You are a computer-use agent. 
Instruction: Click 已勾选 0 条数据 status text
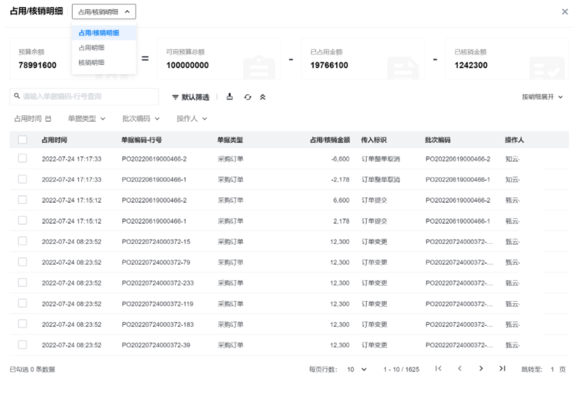click(x=32, y=369)
